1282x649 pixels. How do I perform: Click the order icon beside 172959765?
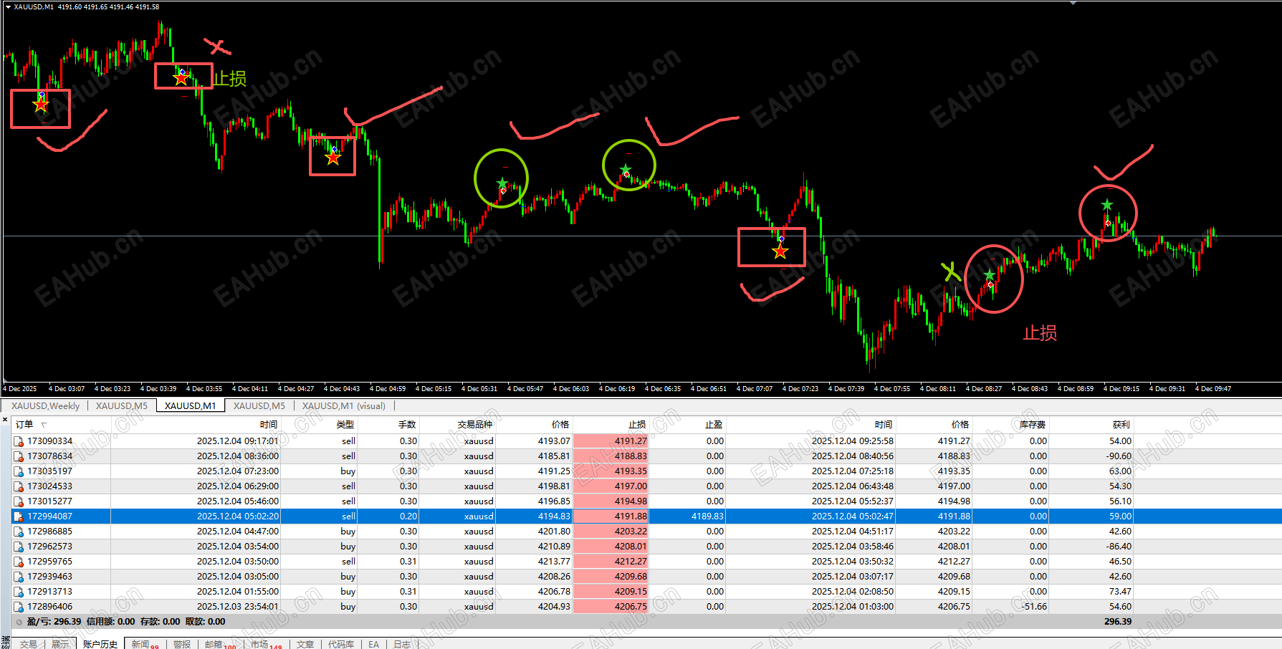(19, 562)
